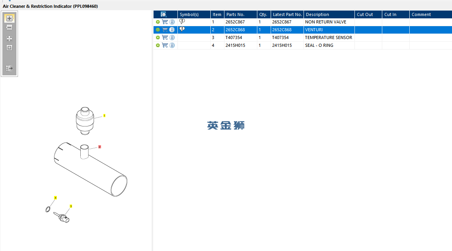Image resolution: width=452 pixels, height=251 pixels.
Task: Click green gear icon for SEAL - O RING
Action: coord(158,45)
